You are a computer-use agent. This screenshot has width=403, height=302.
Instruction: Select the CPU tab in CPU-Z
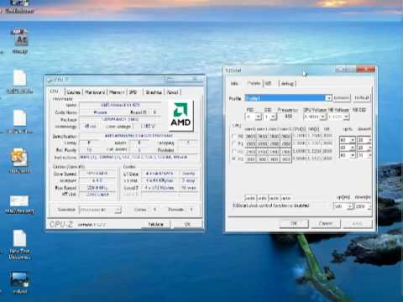55,91
